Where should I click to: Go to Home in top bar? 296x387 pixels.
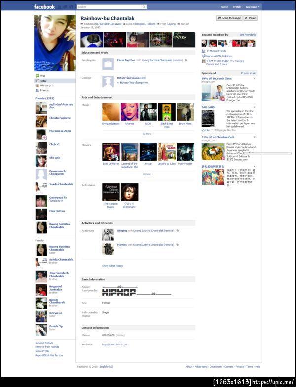(224, 7)
